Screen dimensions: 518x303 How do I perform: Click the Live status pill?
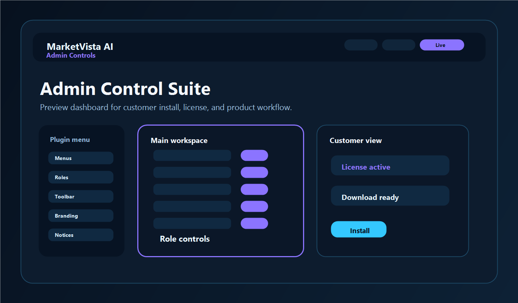coord(442,45)
